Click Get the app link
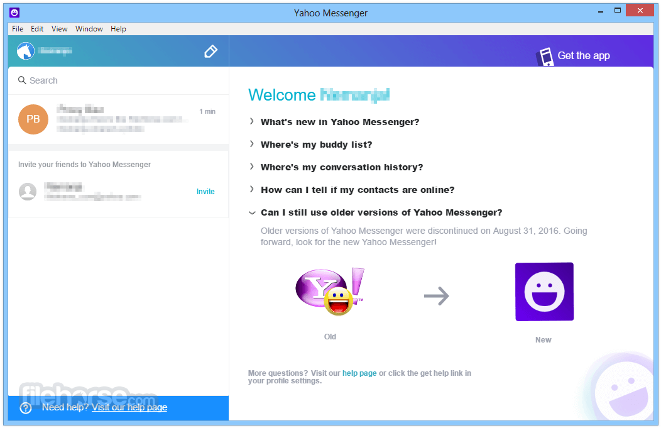Image resolution: width=661 pixels, height=428 pixels. (584, 56)
